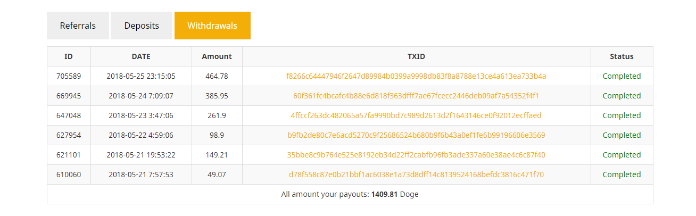Click the DATE column header

tap(141, 56)
